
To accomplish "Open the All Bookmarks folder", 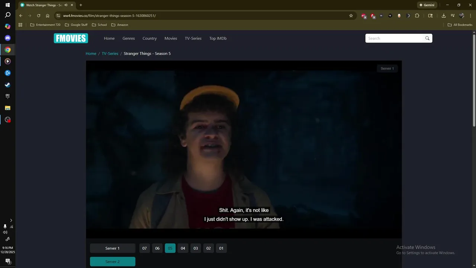I will 460,25.
